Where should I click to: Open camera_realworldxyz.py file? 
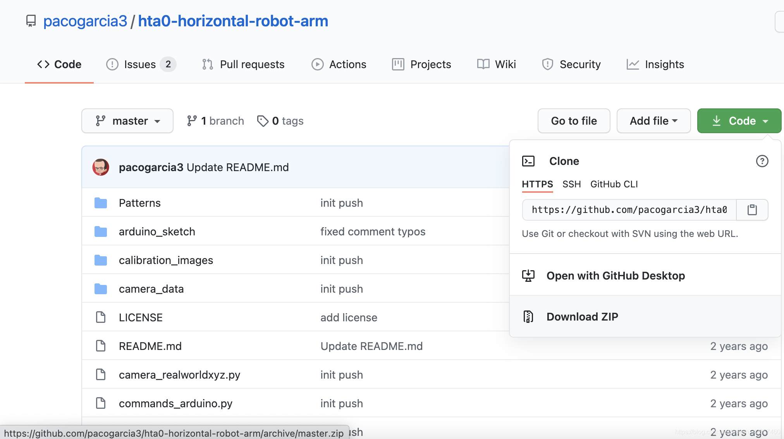point(179,375)
